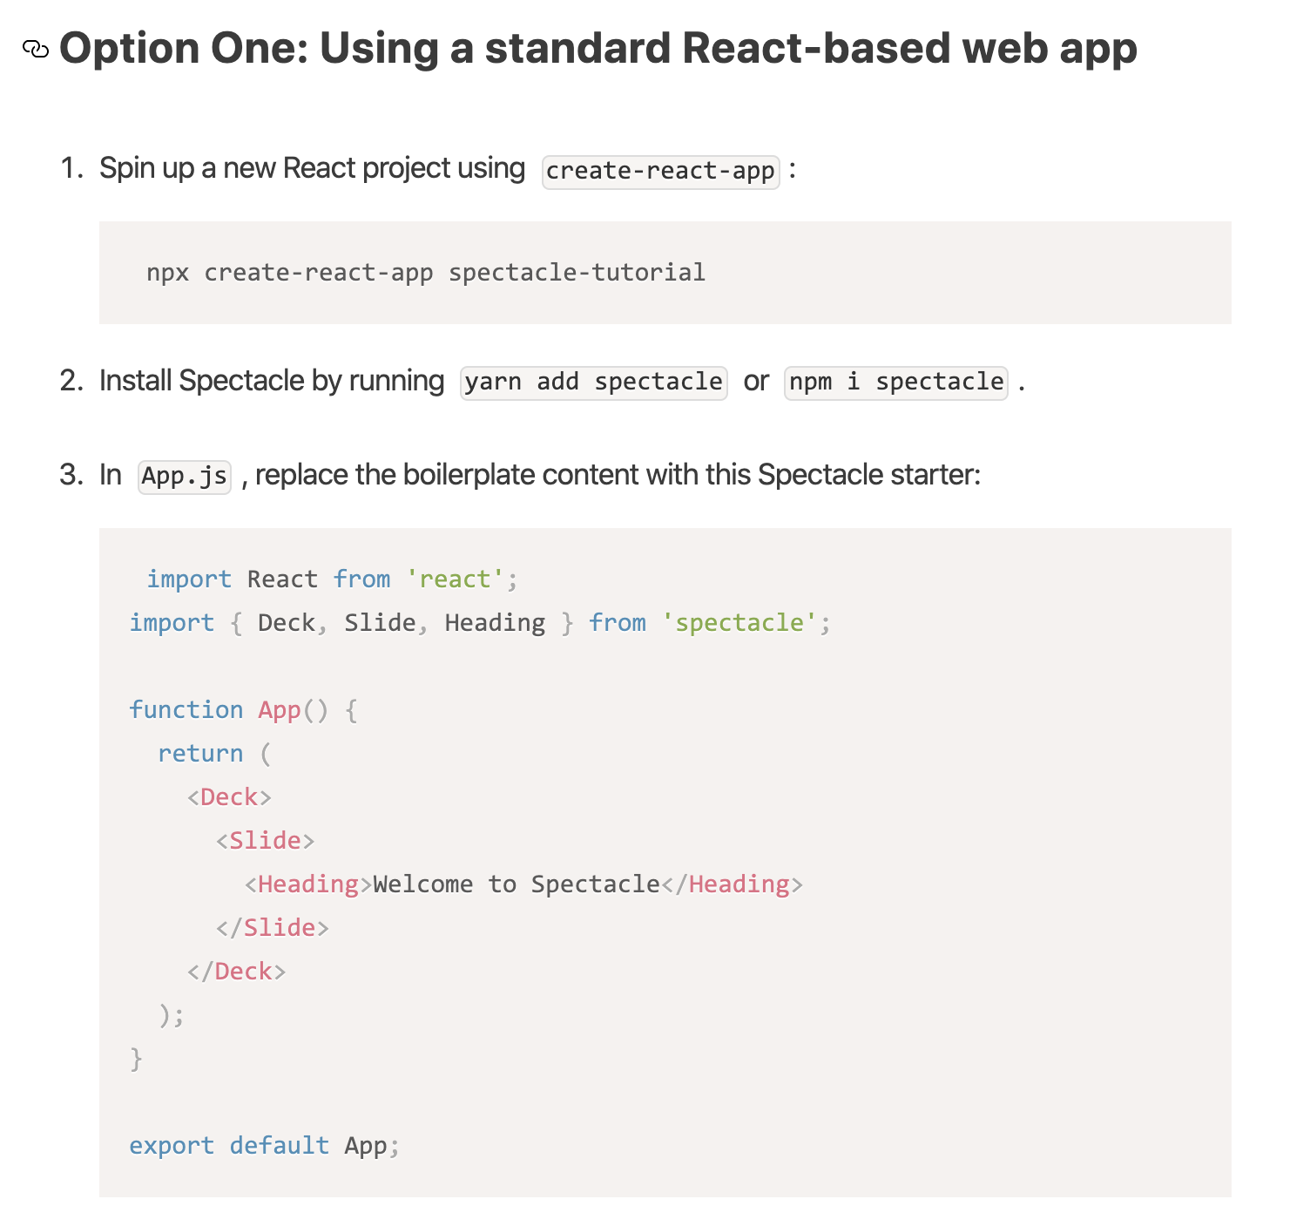Viewport: 1310px width, 1206px height.
Task: Click the opening '<Slide>' tag
Action: click(265, 841)
